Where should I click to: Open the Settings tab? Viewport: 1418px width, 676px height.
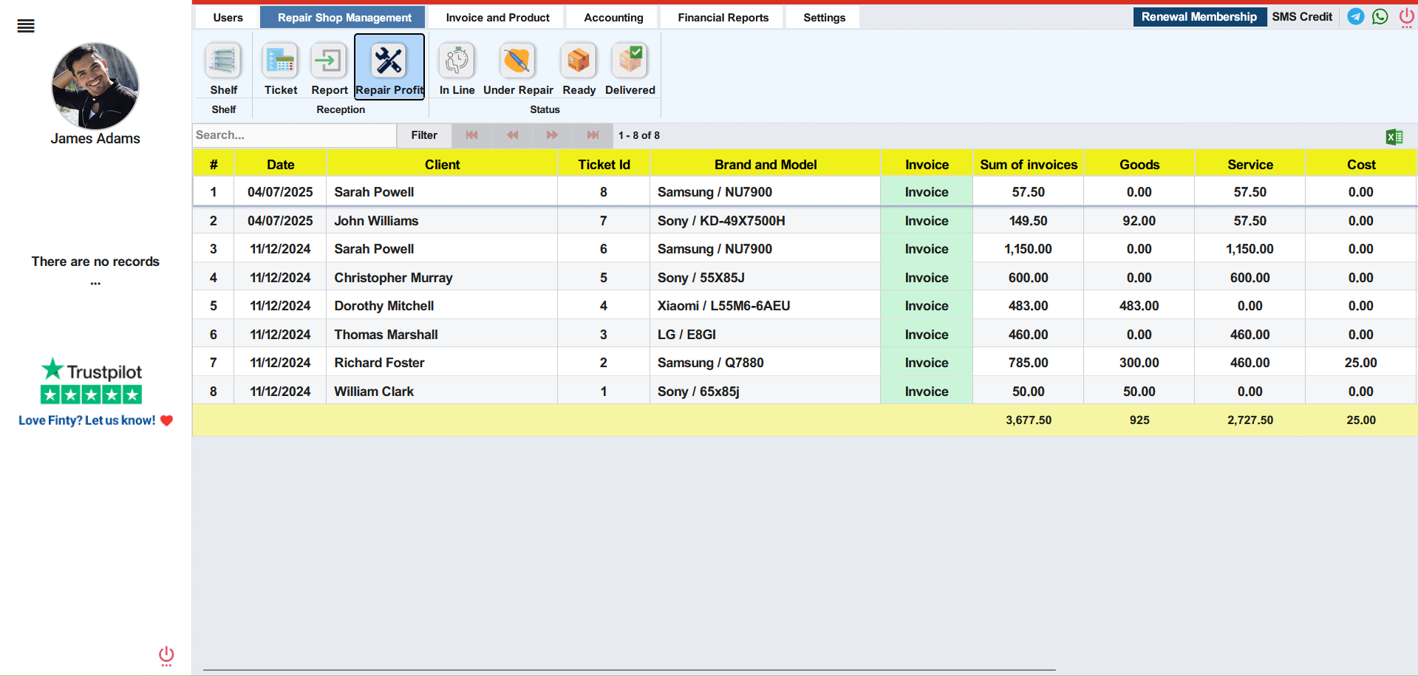pos(824,18)
